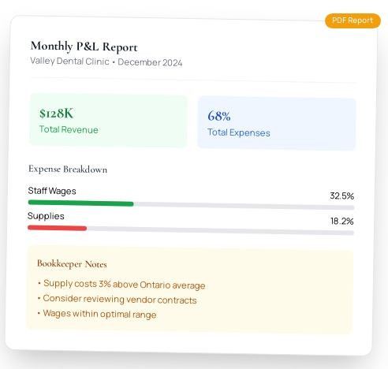
Task: Click the PDF Report badge
Action: (x=353, y=20)
